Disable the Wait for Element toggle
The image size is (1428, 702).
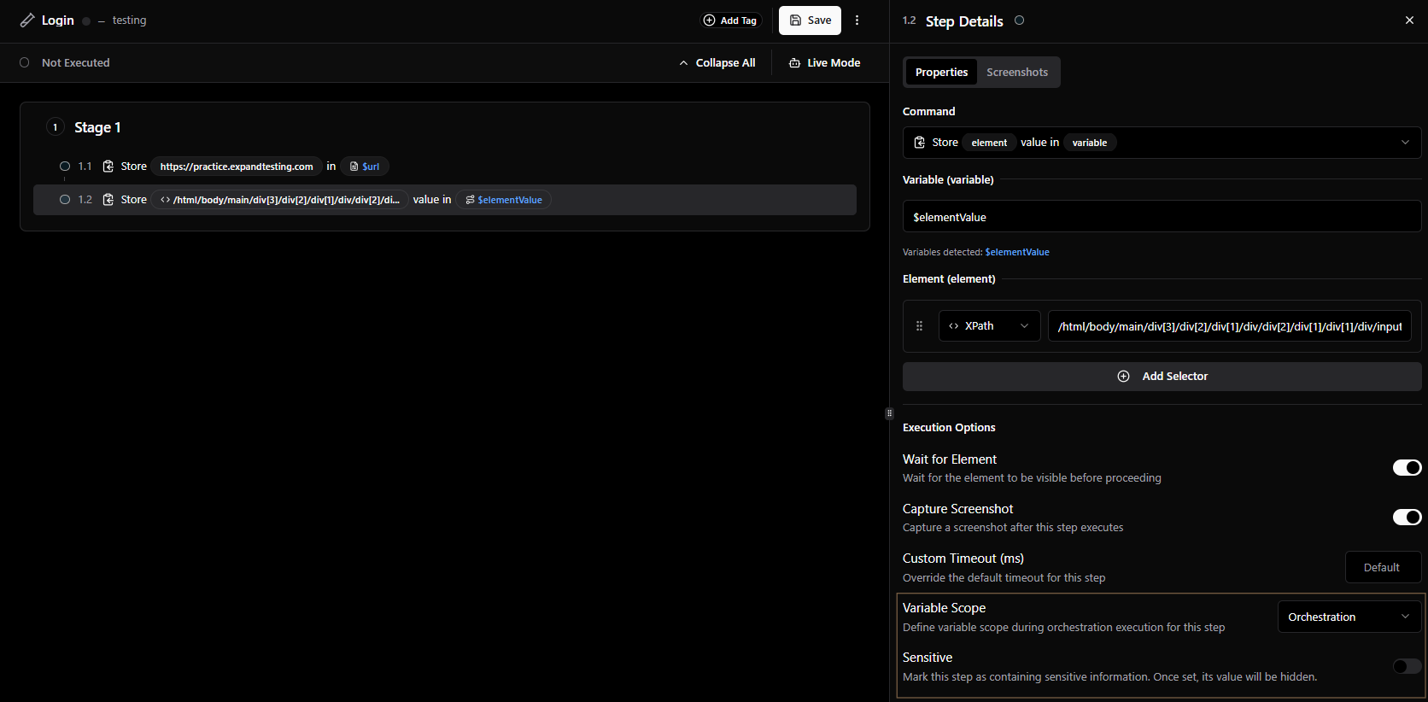1407,467
